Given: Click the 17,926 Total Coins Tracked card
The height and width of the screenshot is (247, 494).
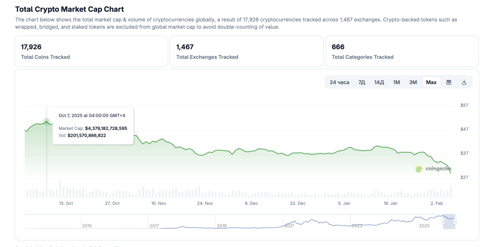Looking at the screenshot, I should tap(91, 51).
